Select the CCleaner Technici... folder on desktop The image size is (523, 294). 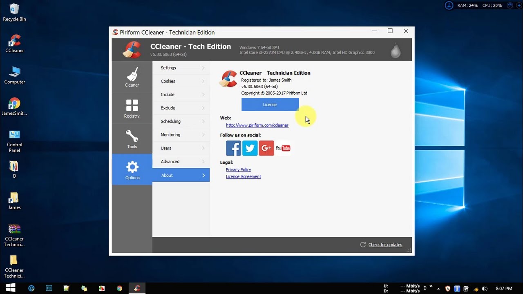pyautogui.click(x=14, y=267)
